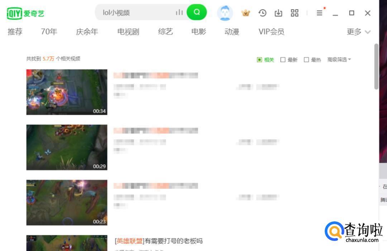Open the VIP crown icon
Viewport: 387px width, 251px height.
pyautogui.click(x=245, y=13)
